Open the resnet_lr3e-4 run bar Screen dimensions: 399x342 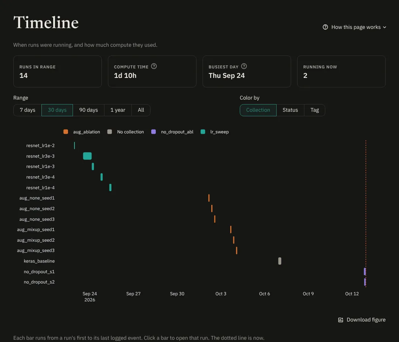(x=101, y=177)
